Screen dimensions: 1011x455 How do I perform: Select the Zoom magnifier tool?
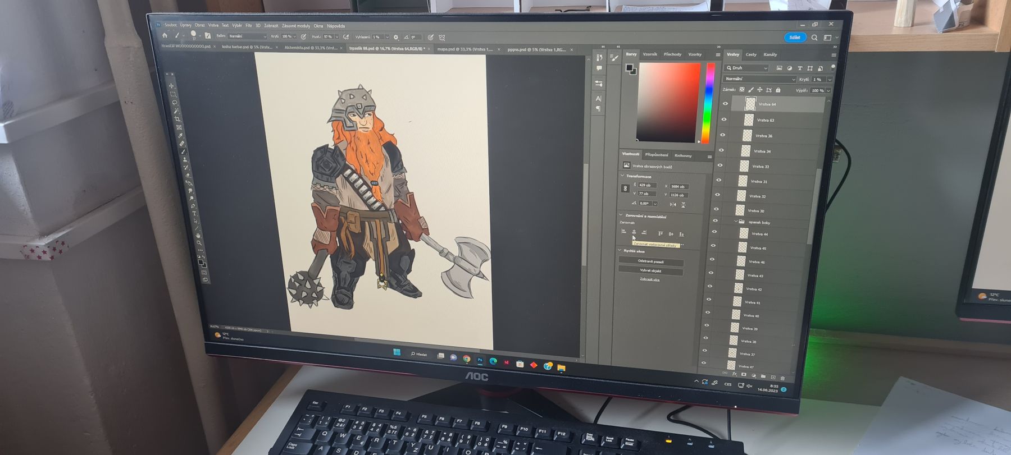pyautogui.click(x=199, y=243)
